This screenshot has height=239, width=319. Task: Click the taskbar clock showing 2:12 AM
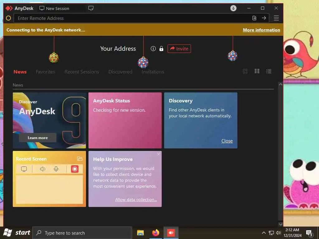click(x=292, y=233)
